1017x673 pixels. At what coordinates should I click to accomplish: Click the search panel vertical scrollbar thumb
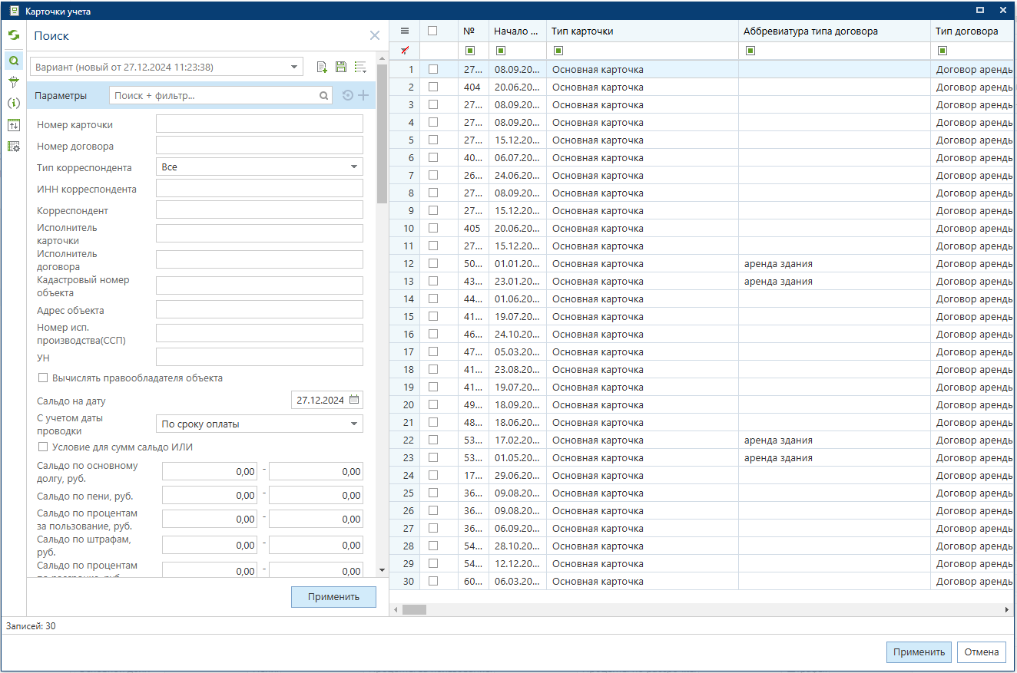[x=382, y=135]
